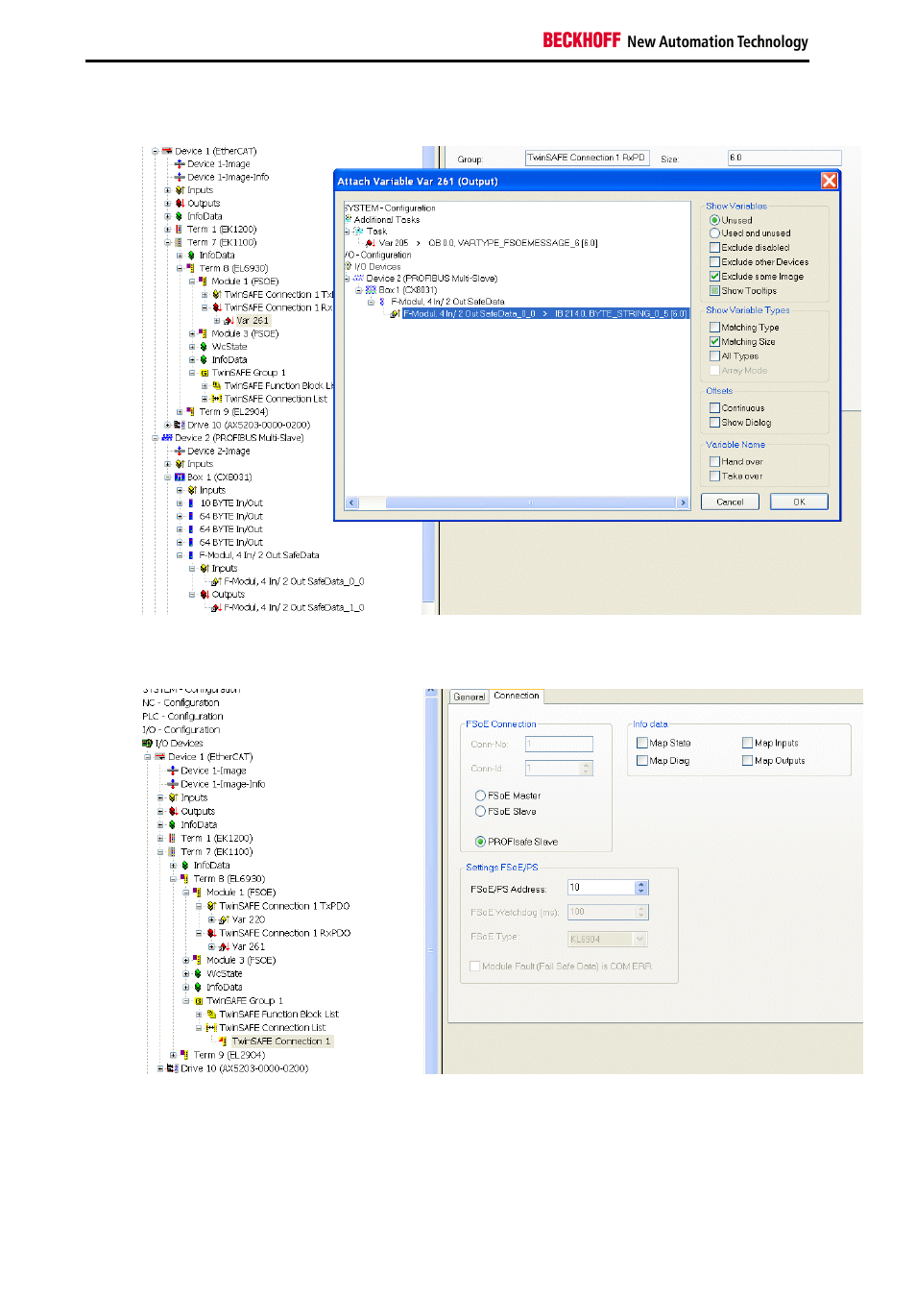916x1298 pixels.
Task: Open the Connection tab
Action: tap(517, 696)
